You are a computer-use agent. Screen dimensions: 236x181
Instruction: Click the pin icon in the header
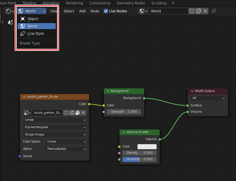(x=214, y=11)
